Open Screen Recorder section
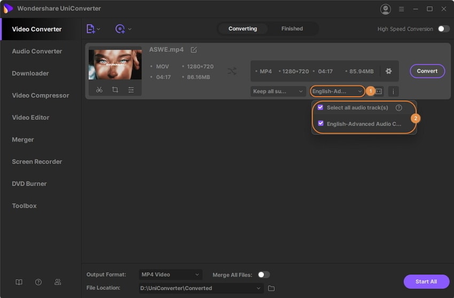This screenshot has width=454, height=298. point(37,162)
